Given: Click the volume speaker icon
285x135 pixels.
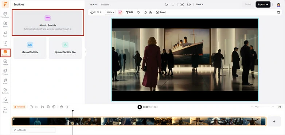Looking at the screenshot, I should [138, 12].
